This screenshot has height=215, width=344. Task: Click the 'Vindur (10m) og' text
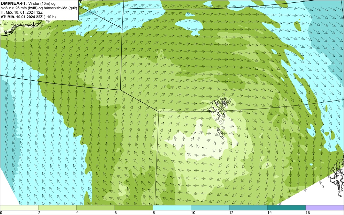pos(42,3)
